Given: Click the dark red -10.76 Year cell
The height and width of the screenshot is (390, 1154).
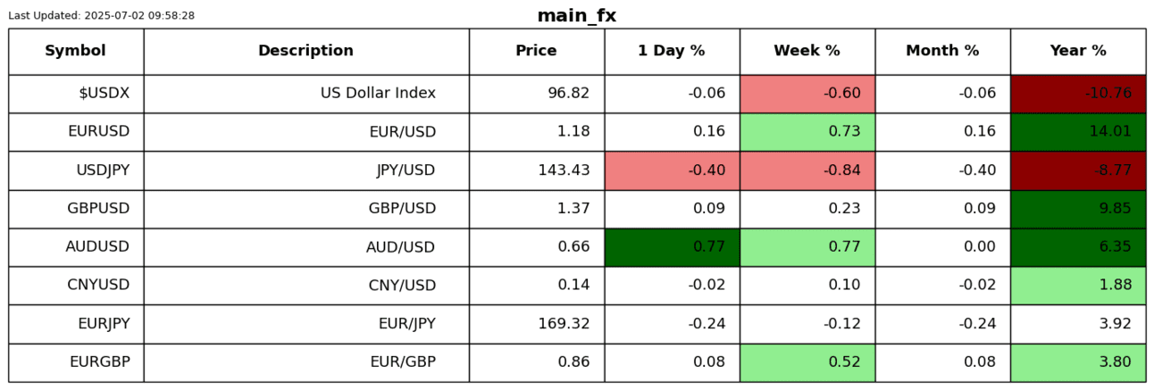Looking at the screenshot, I should point(1077,94).
